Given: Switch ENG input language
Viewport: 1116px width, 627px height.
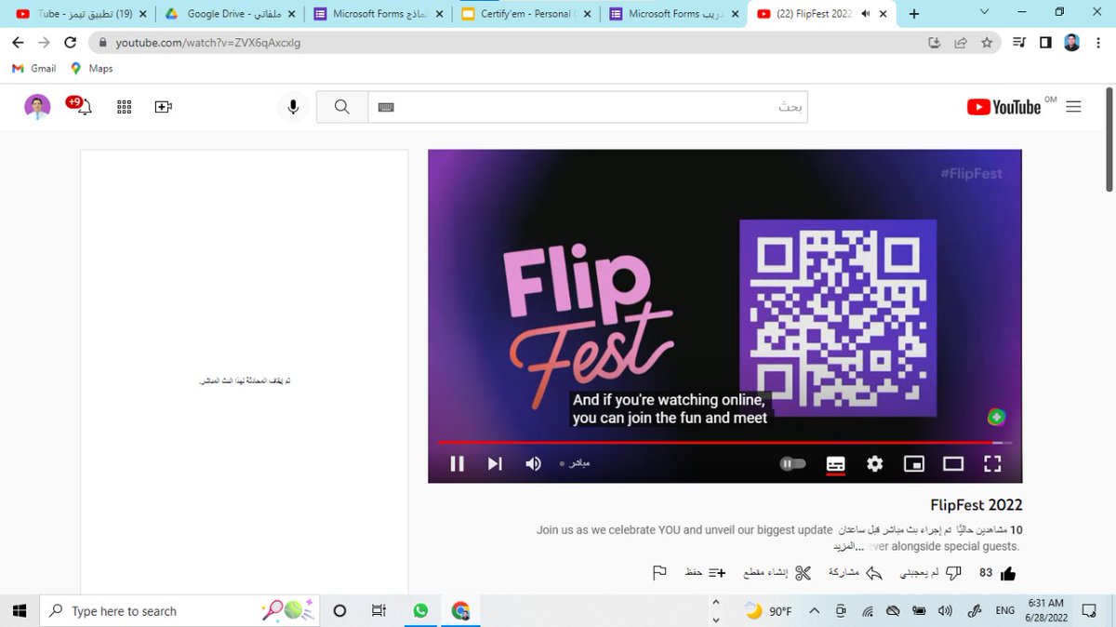Looking at the screenshot, I should (x=1005, y=611).
